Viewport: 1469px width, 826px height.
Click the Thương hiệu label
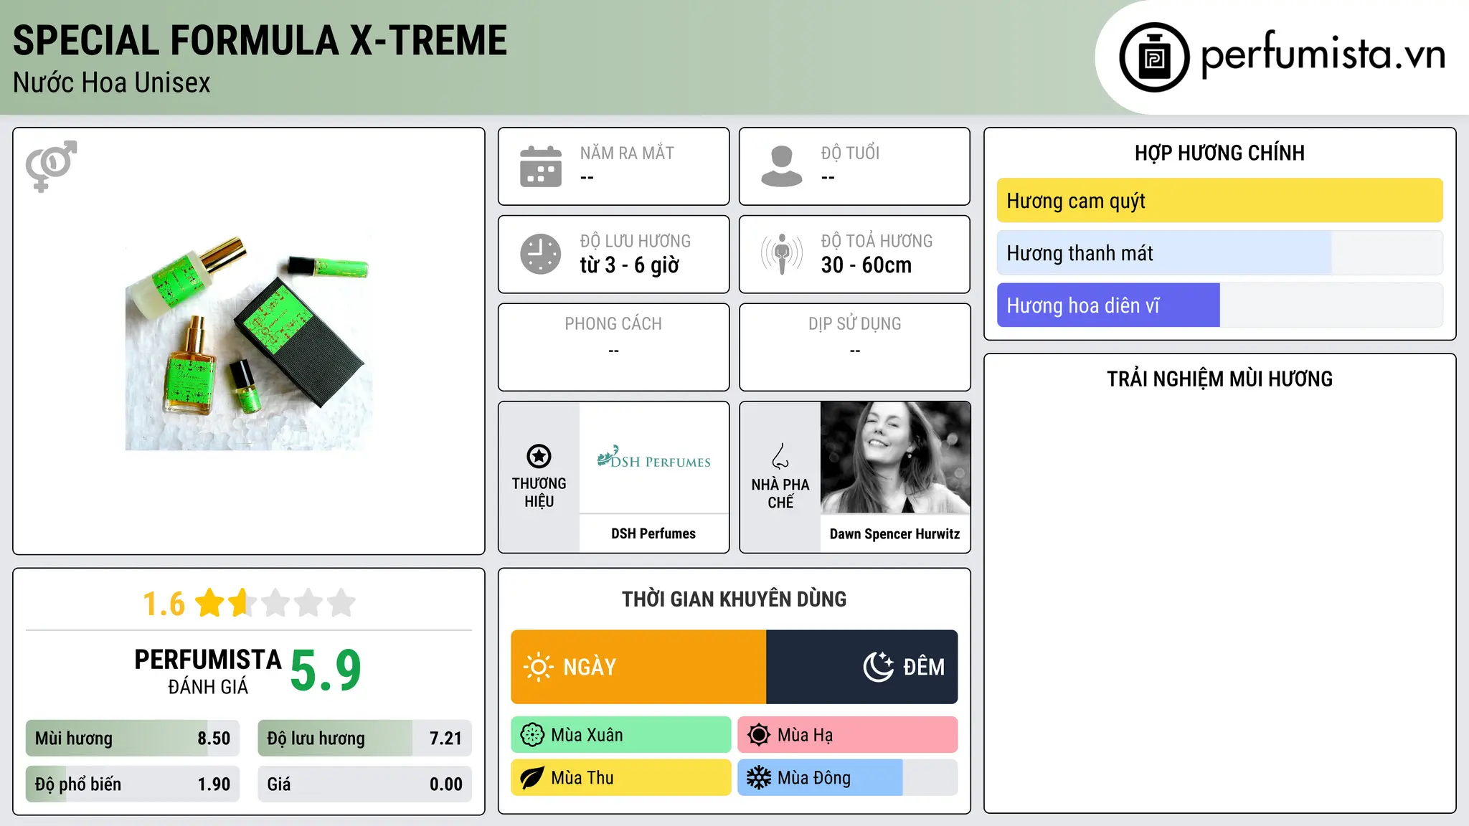click(x=539, y=493)
